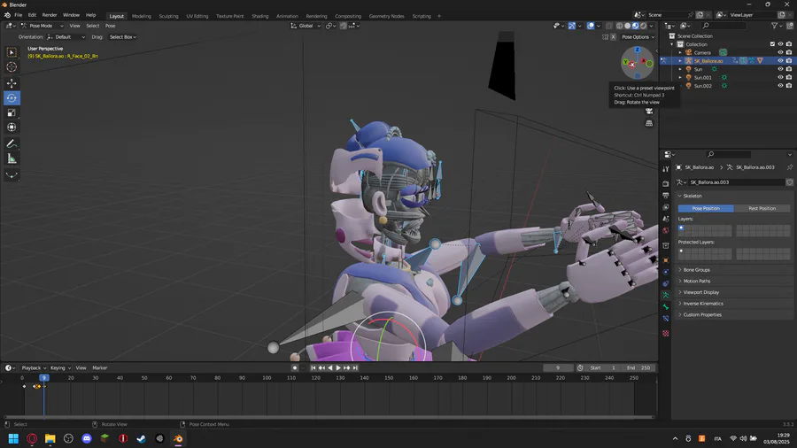This screenshot has width=797, height=448.
Task: Open the Pose menu in viewport header
Action: click(x=110, y=26)
